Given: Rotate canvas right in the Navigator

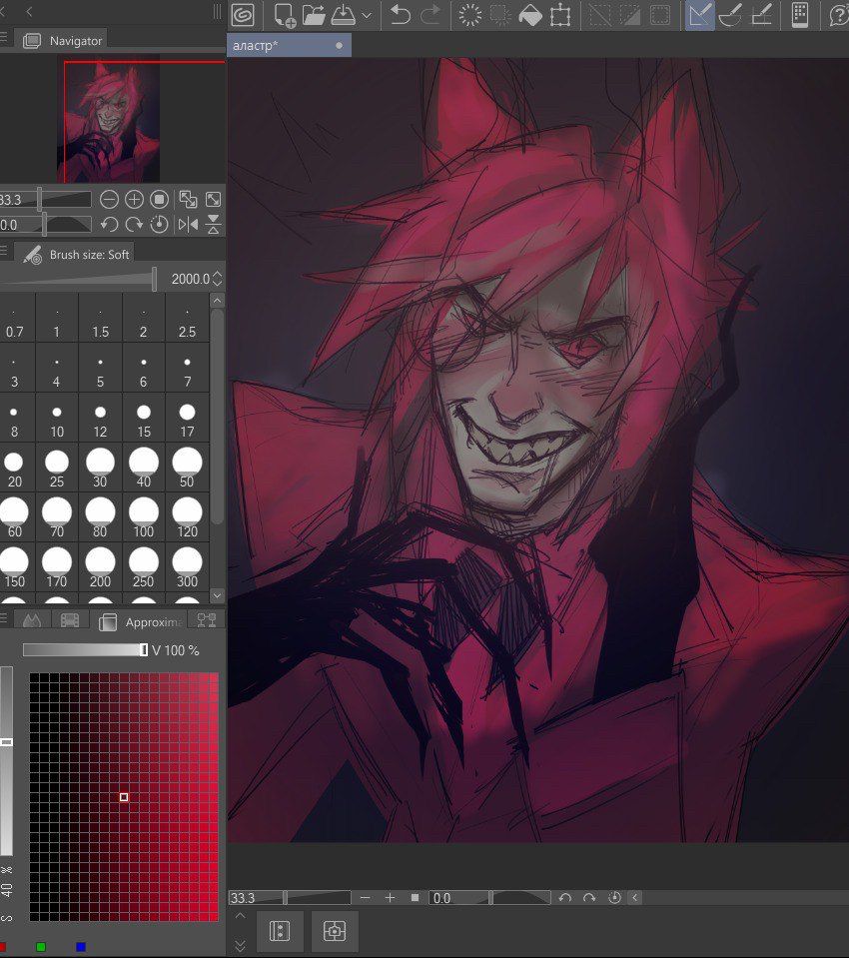Looking at the screenshot, I should tap(134, 225).
